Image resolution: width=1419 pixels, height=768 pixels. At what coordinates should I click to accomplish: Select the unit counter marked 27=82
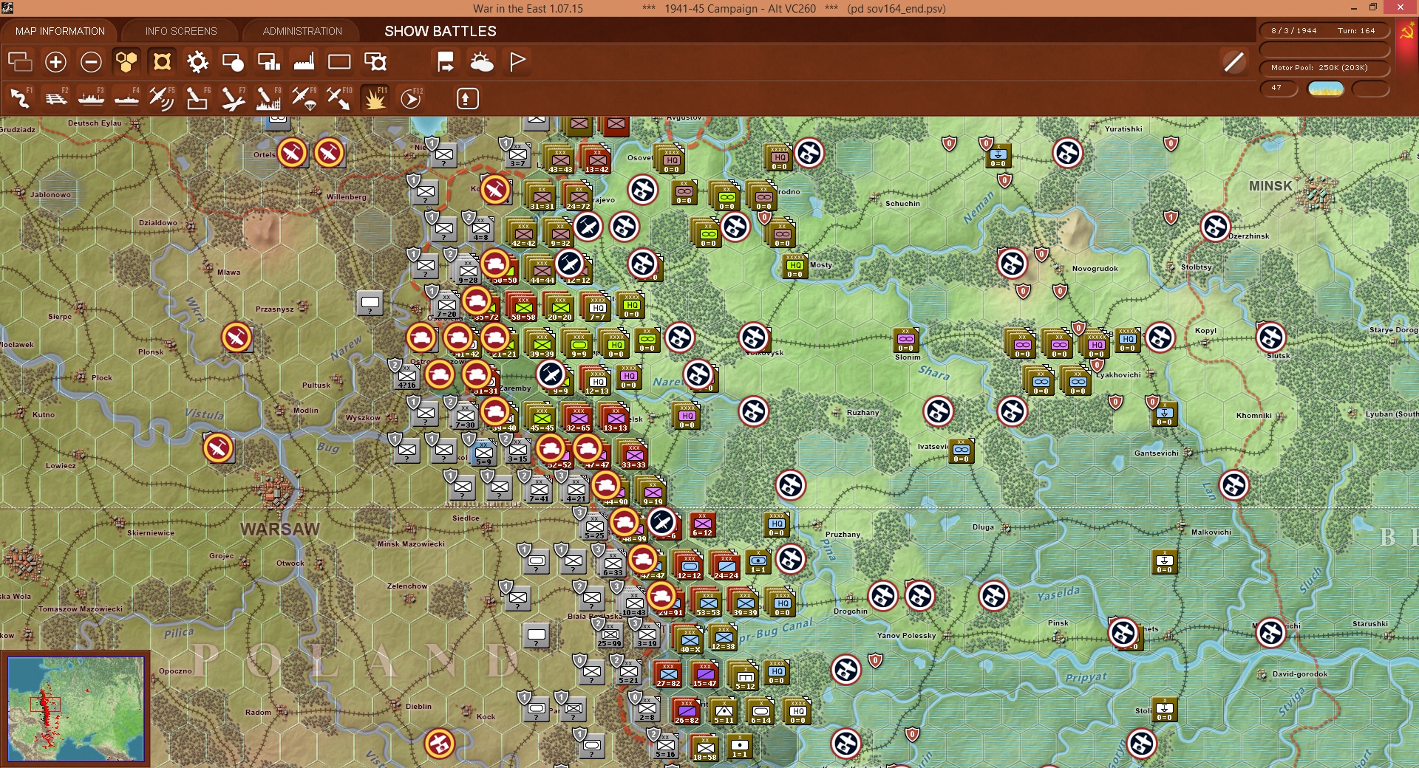pos(668,673)
